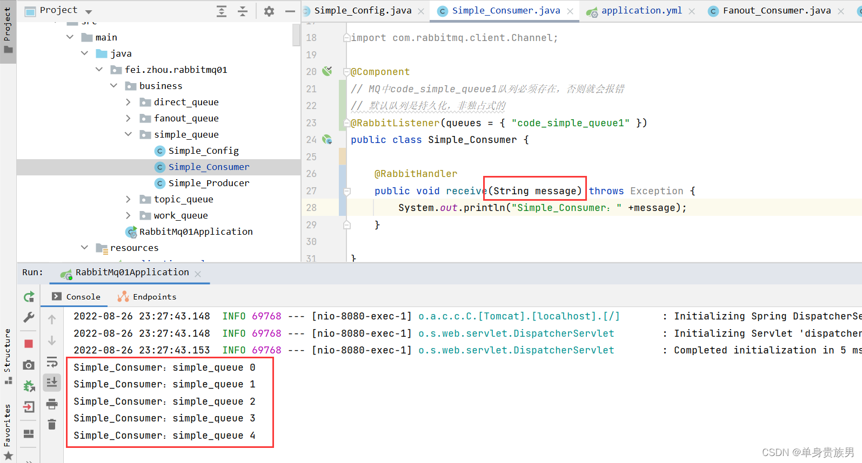The image size is (862, 463).
Task: Switch to application.yml tab
Action: click(x=642, y=10)
